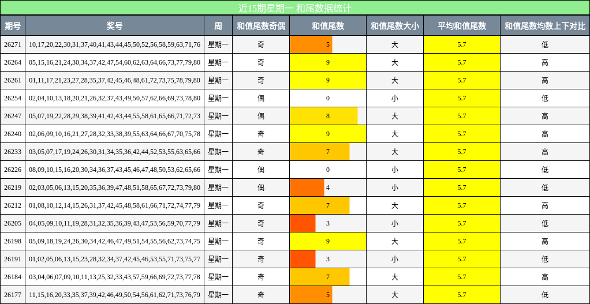Click the 和值尾数大小 column header
This screenshot has width=590, height=304.
coord(395,25)
